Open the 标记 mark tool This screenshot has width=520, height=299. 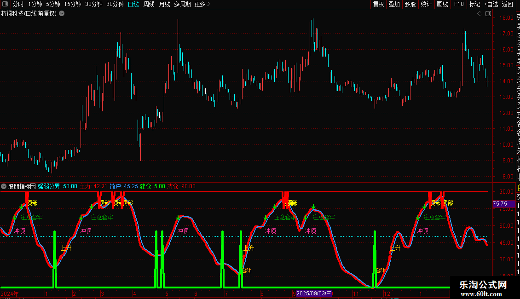[x=474, y=4]
